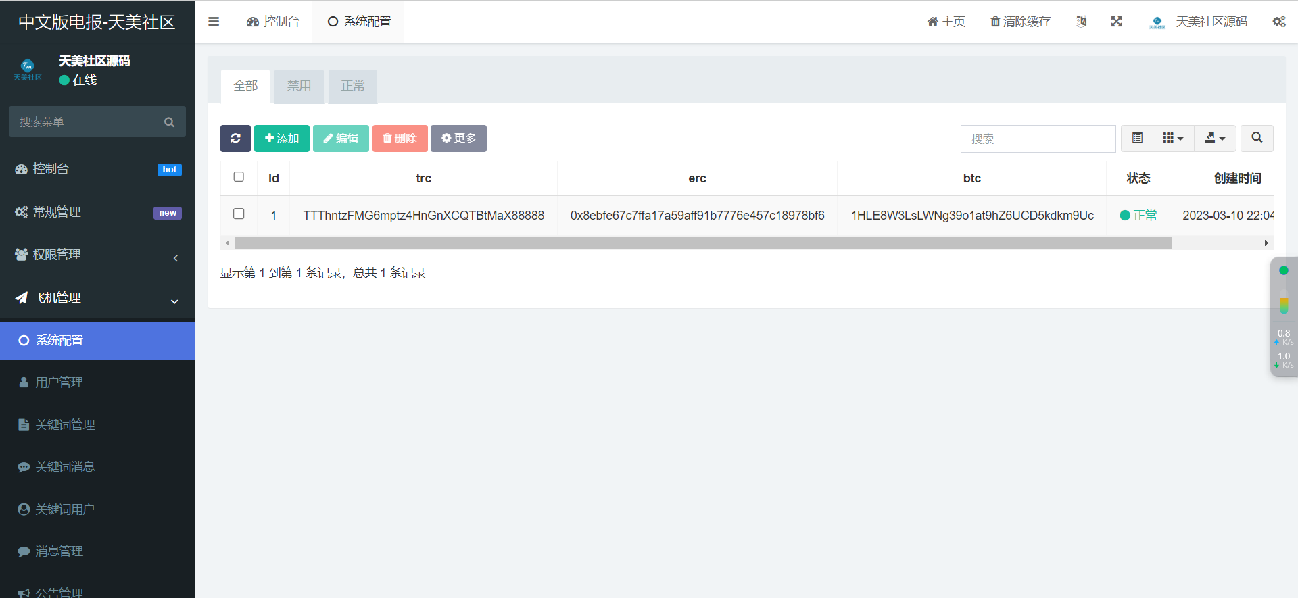Screen dimensions: 1298x598
Task: Click the TTThntzFMG6mptz4HnGnXCQTBtMaX88888 trc cell
Action: 423,216
